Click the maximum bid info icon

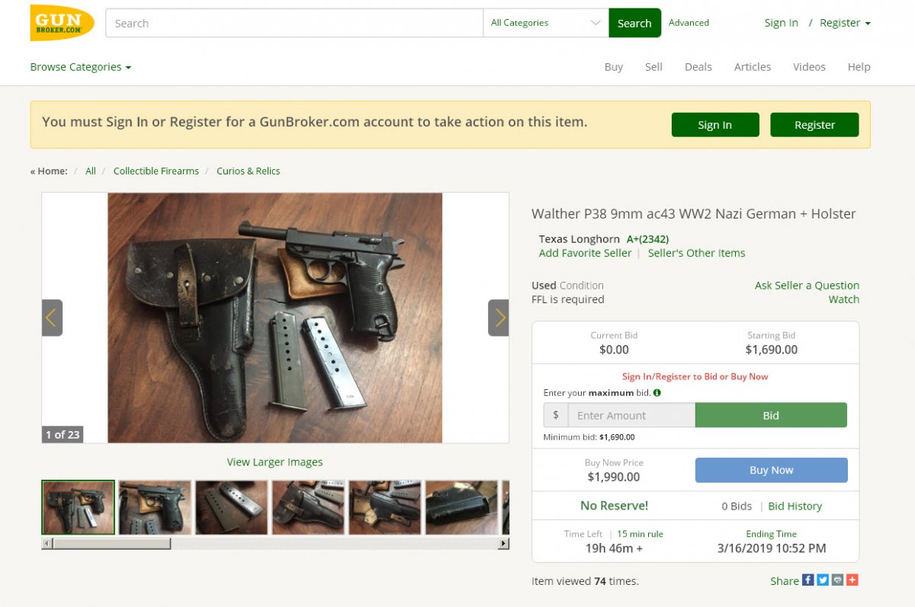click(657, 393)
